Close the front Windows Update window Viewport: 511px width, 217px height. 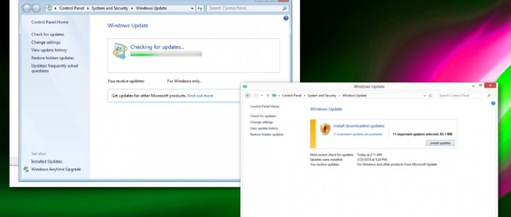coord(490,86)
